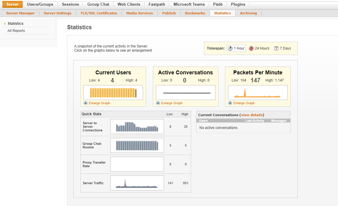Viewport: 338px width, 206px height.
Task: Select the 1 Hour timespan option
Action: [x=236, y=48]
